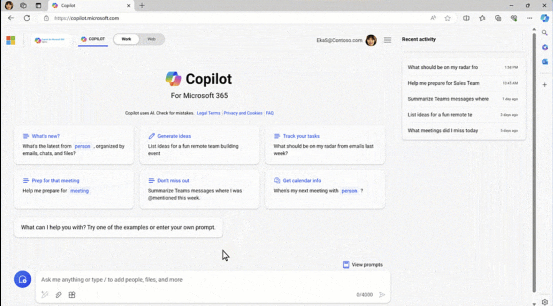
Task: Click the EkaS@Contoso.com account avatar
Action: 371,40
